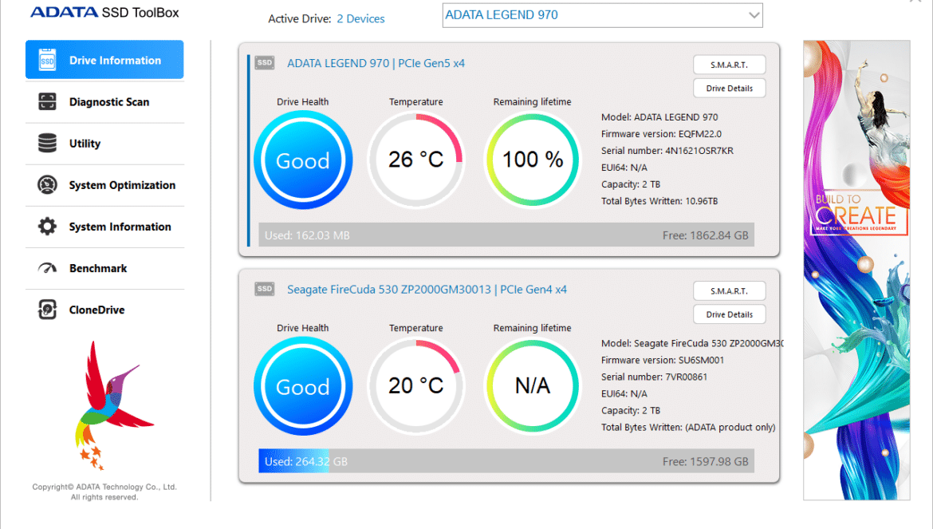Click Seagate FireCuda 530 PCIe Gen4 x4 title
This screenshot has height=529, width=933.
click(x=427, y=289)
